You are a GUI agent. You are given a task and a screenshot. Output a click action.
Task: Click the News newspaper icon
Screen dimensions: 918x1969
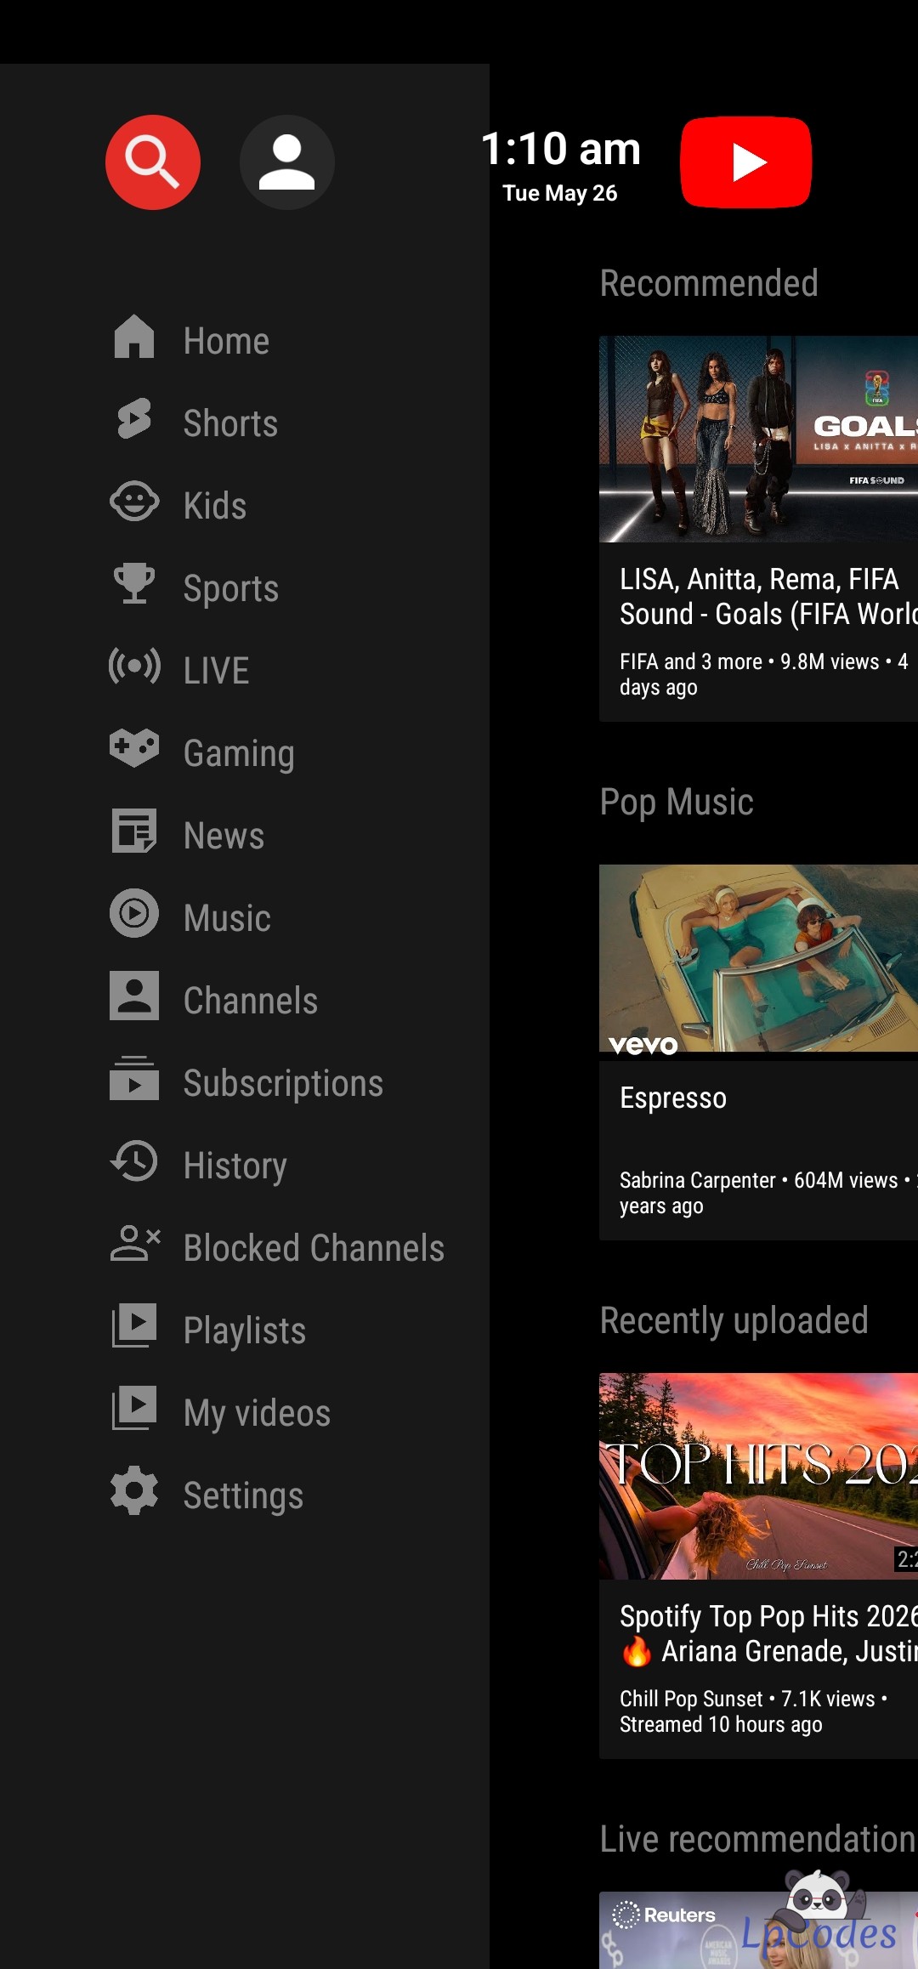tap(134, 831)
